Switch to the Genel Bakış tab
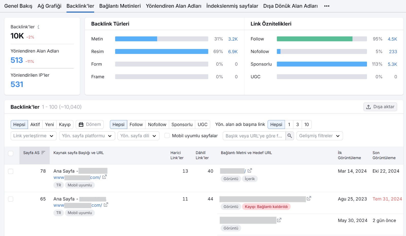The height and width of the screenshot is (236, 406). point(18,6)
